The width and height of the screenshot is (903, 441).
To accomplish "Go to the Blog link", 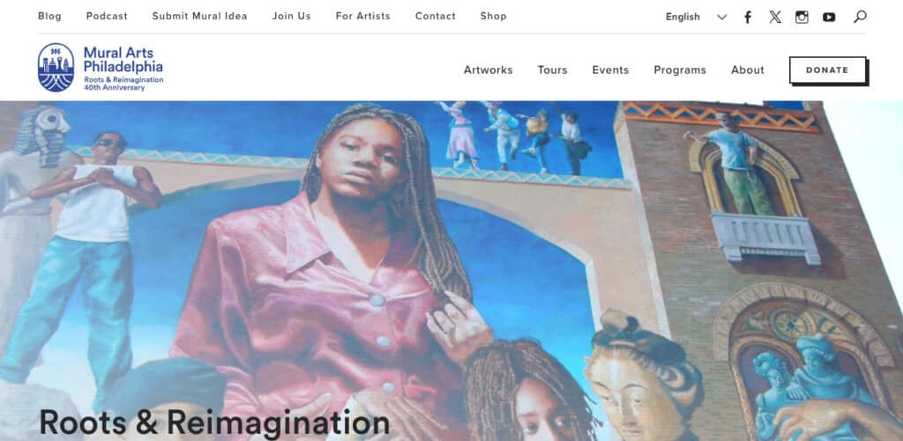I will (49, 16).
